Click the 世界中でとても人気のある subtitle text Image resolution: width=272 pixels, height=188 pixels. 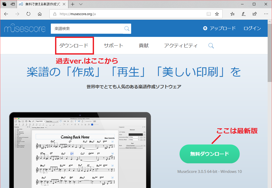(134, 87)
